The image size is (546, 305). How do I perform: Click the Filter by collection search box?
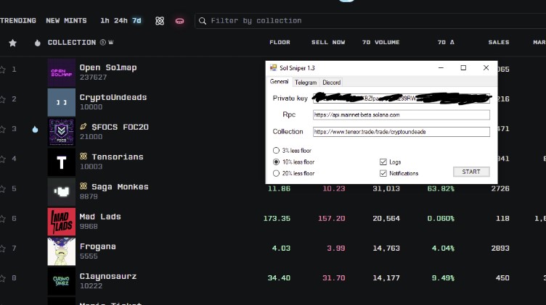tap(370, 21)
